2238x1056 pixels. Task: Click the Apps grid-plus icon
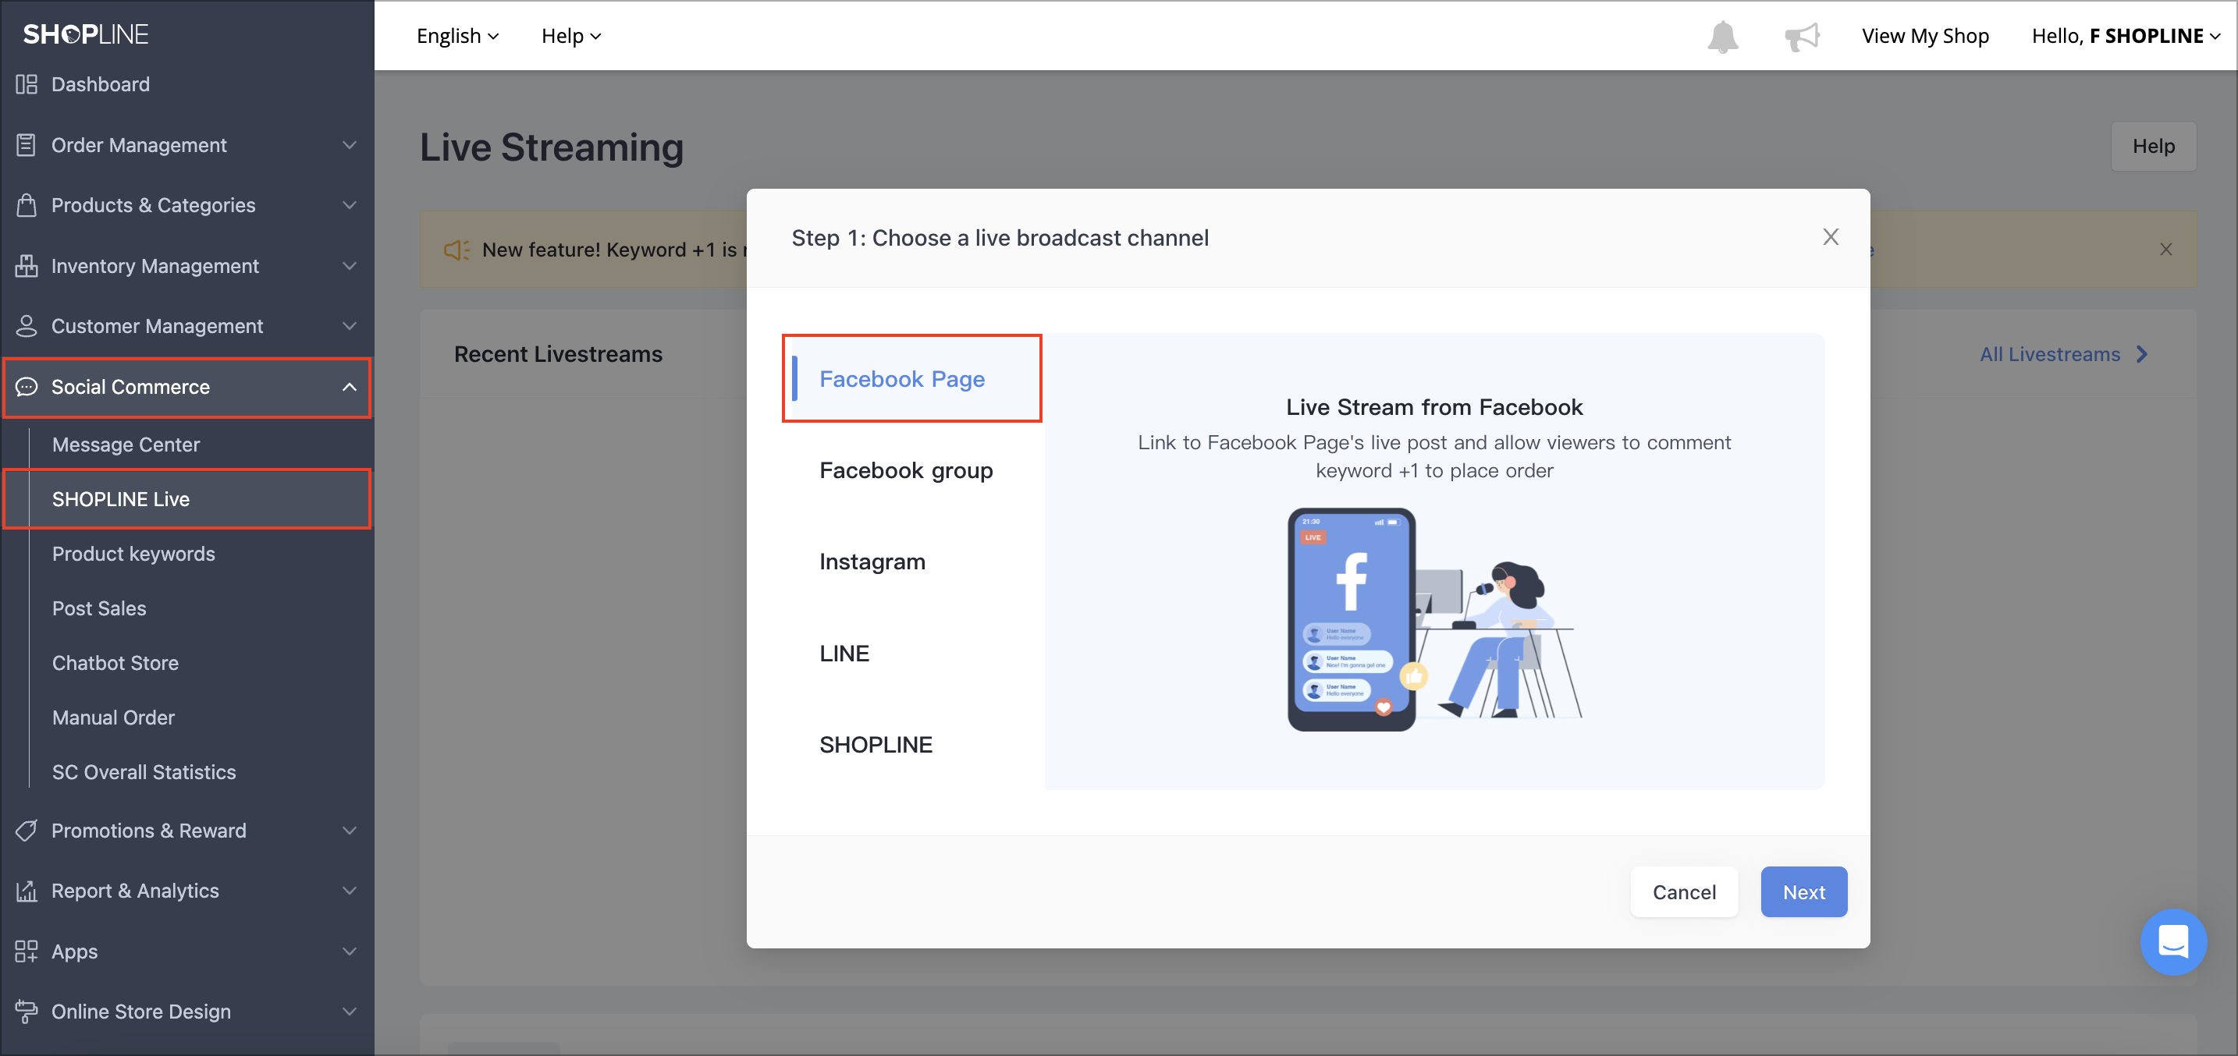pyautogui.click(x=27, y=951)
